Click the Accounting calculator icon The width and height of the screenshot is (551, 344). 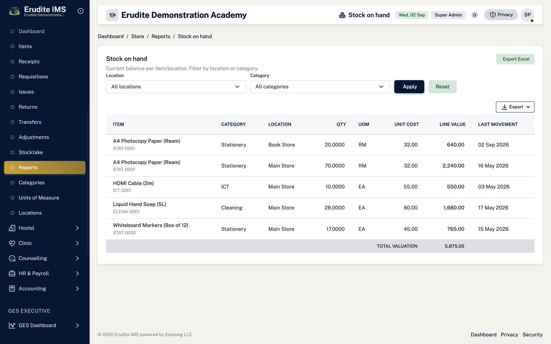[x=12, y=289]
